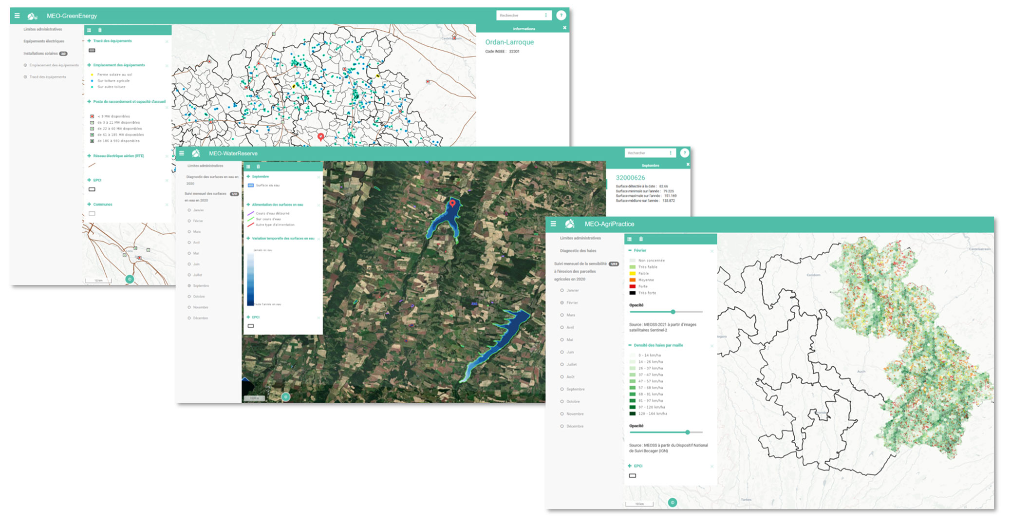The height and width of the screenshot is (526, 1011).
Task: Open Diagnostic des haies menu item
Action: coord(578,251)
